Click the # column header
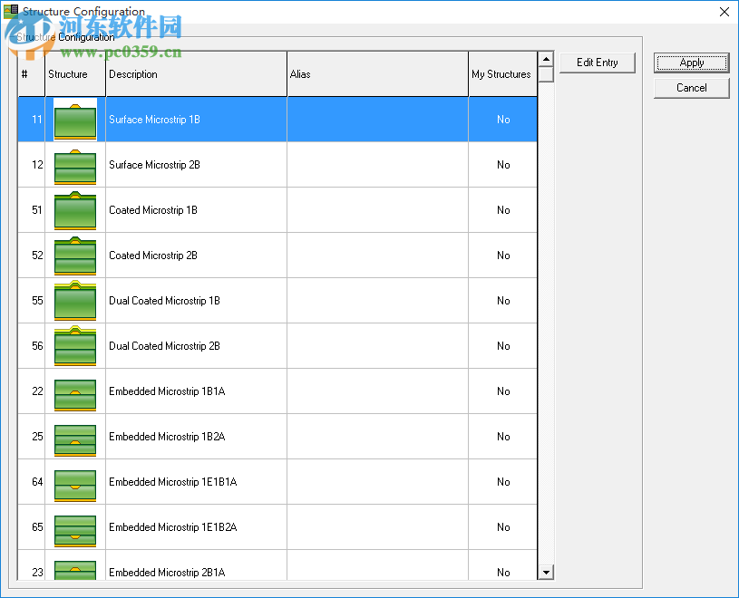The width and height of the screenshot is (739, 598). [32, 74]
